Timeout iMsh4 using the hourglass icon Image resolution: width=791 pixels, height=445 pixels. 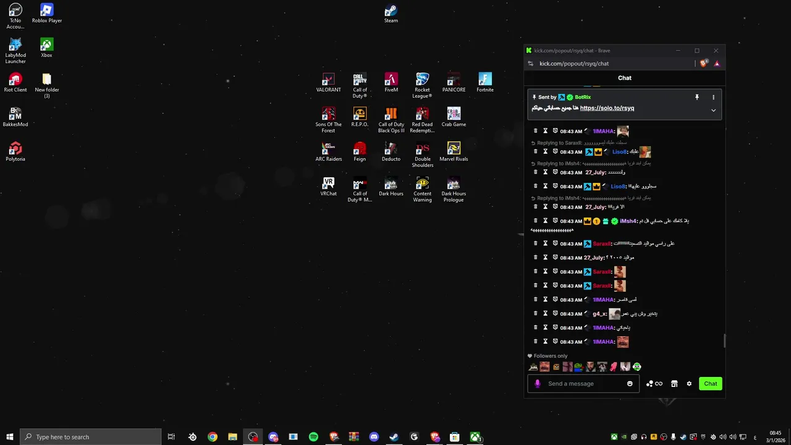pyautogui.click(x=545, y=221)
